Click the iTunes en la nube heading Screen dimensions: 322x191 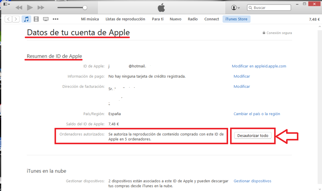pyautogui.click(x=47, y=171)
